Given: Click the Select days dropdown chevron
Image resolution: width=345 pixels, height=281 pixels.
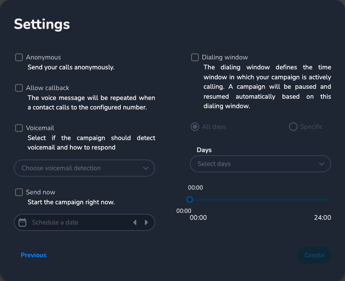Looking at the screenshot, I should [x=322, y=164].
